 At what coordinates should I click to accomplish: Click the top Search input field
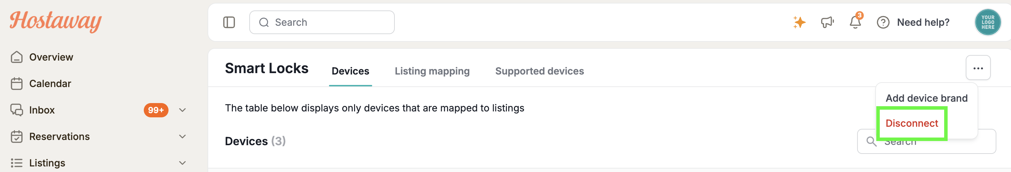click(x=322, y=22)
